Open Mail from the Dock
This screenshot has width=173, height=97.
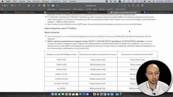coord(59,94)
